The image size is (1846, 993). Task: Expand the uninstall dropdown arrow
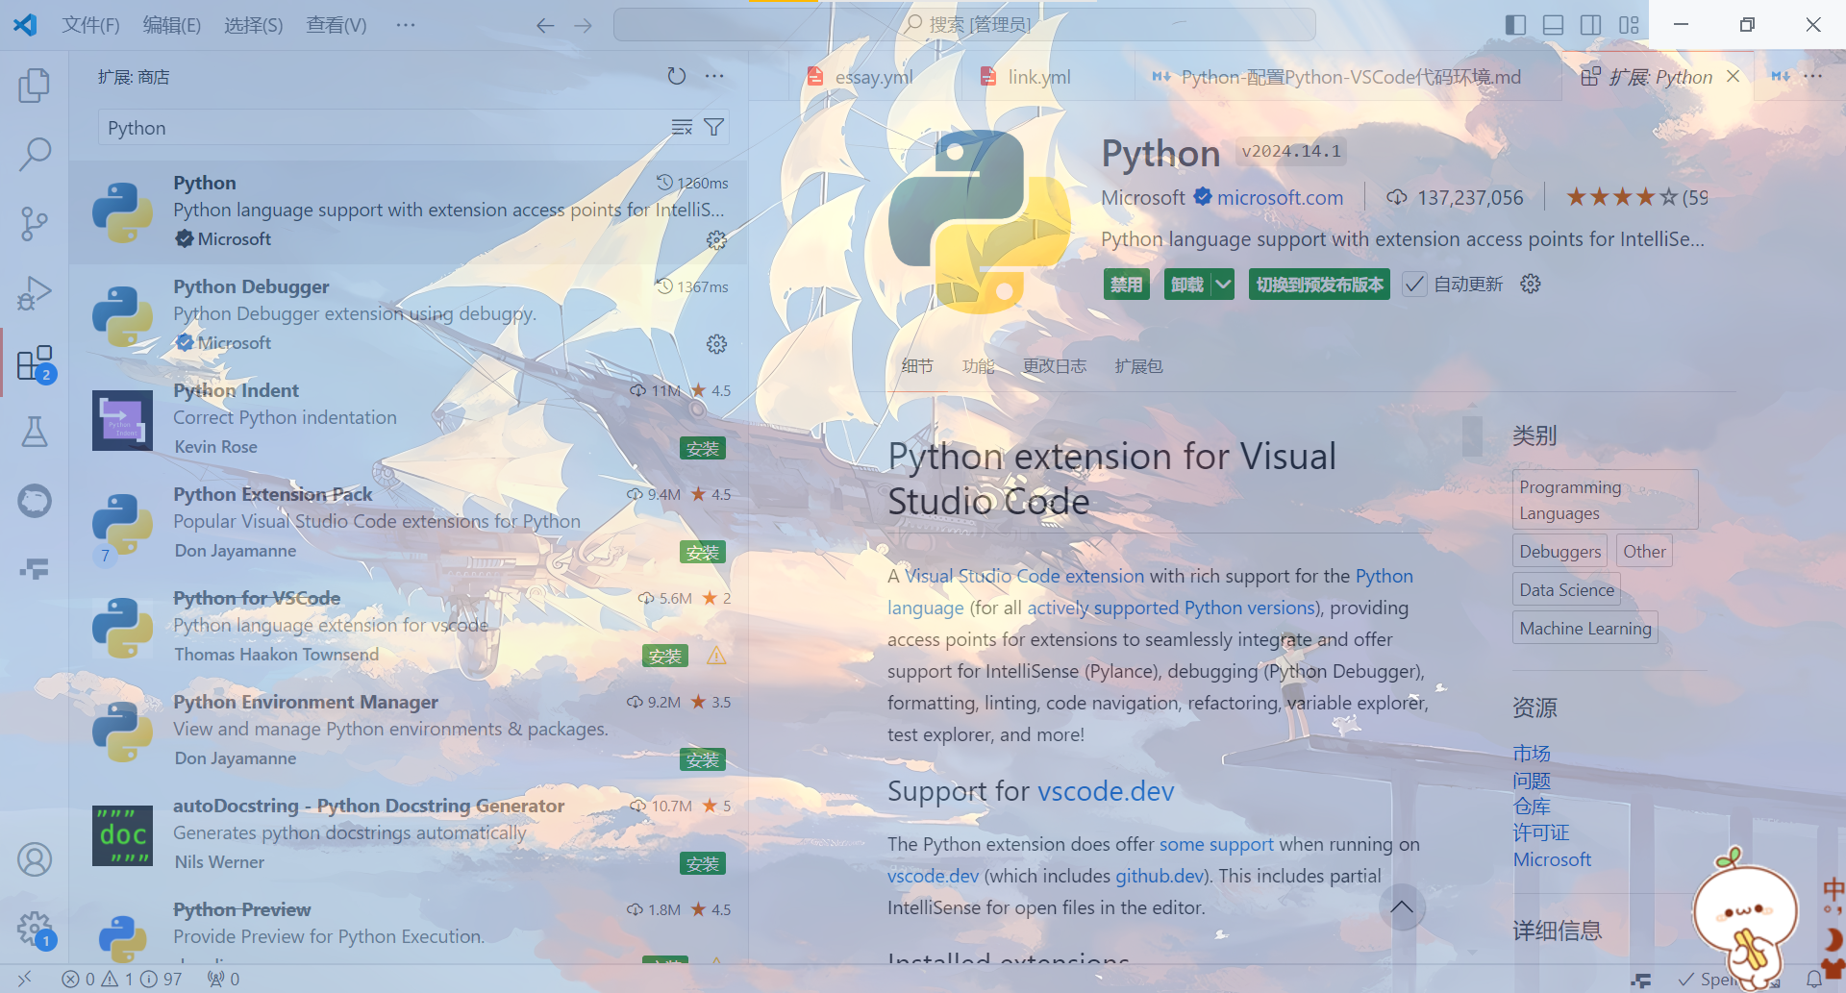(1223, 284)
